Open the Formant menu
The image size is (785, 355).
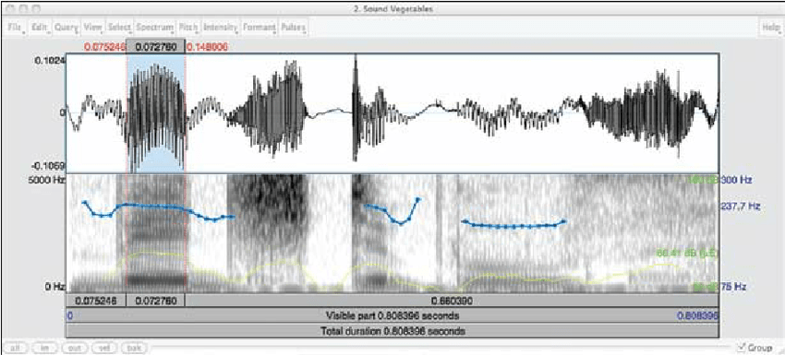pos(260,28)
